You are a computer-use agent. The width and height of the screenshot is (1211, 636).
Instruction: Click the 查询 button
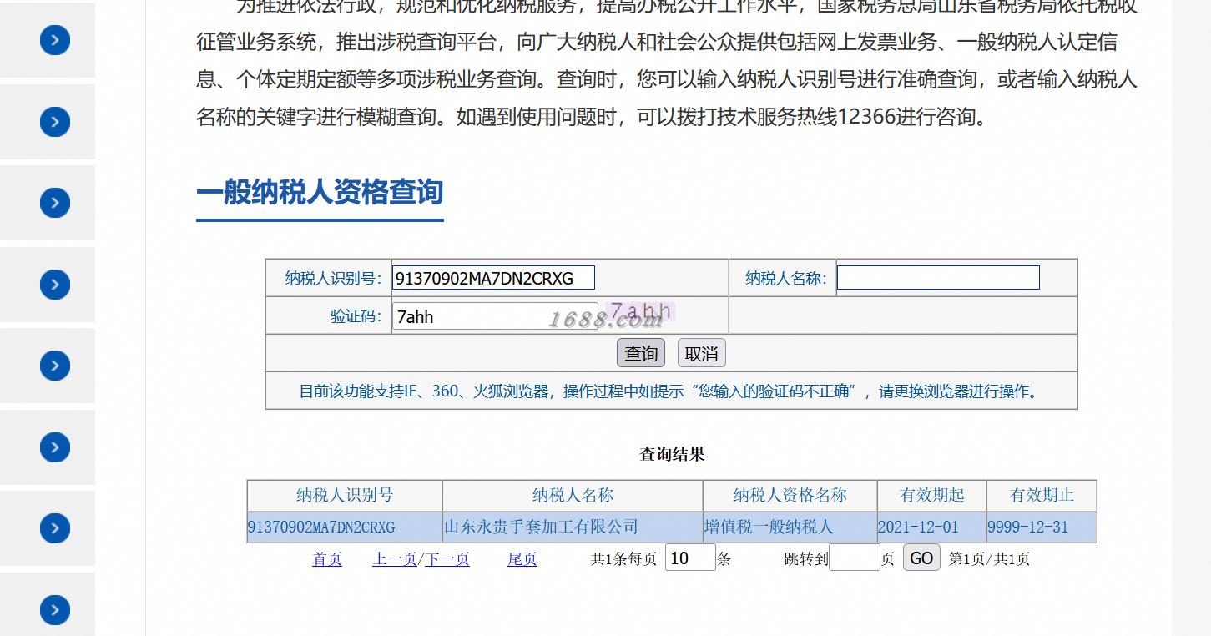(641, 353)
